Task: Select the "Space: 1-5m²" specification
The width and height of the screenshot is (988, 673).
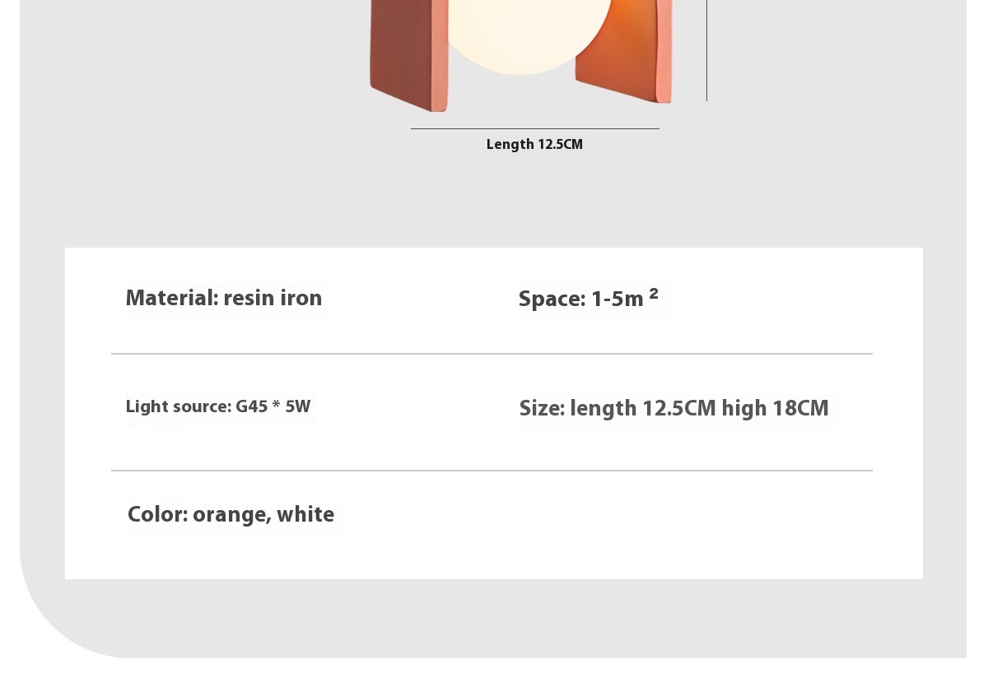Action: coord(588,299)
